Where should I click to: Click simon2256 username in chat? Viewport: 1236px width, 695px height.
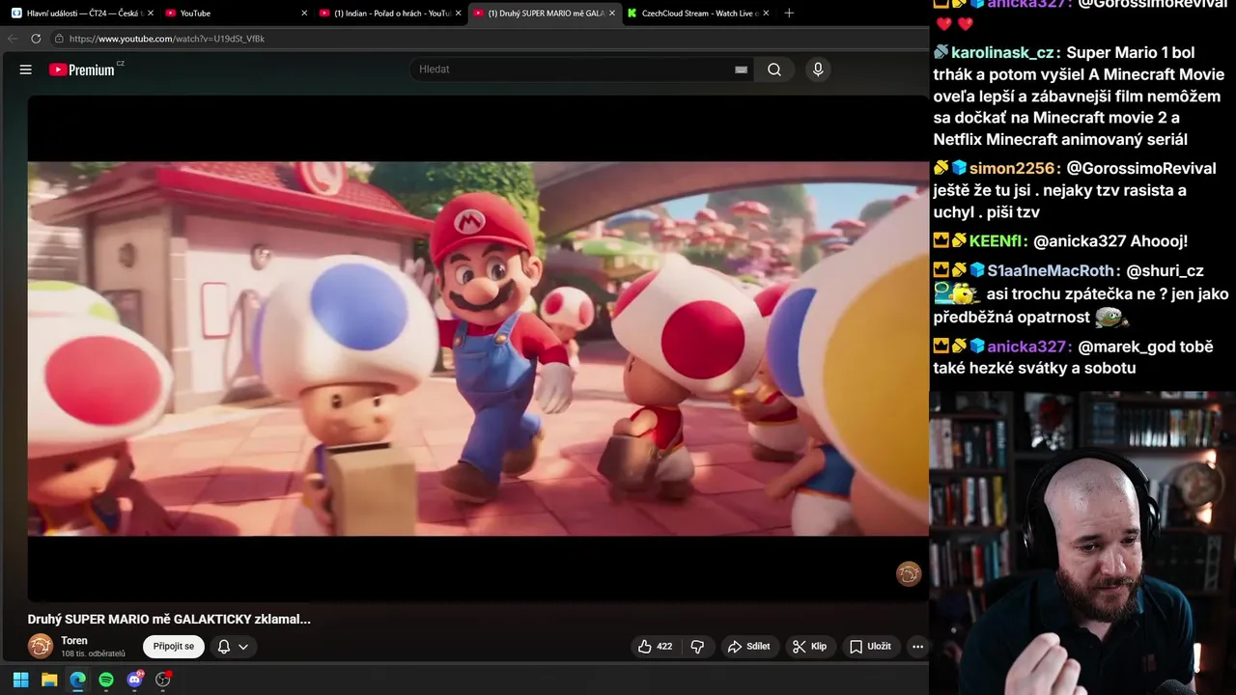coord(1011,169)
